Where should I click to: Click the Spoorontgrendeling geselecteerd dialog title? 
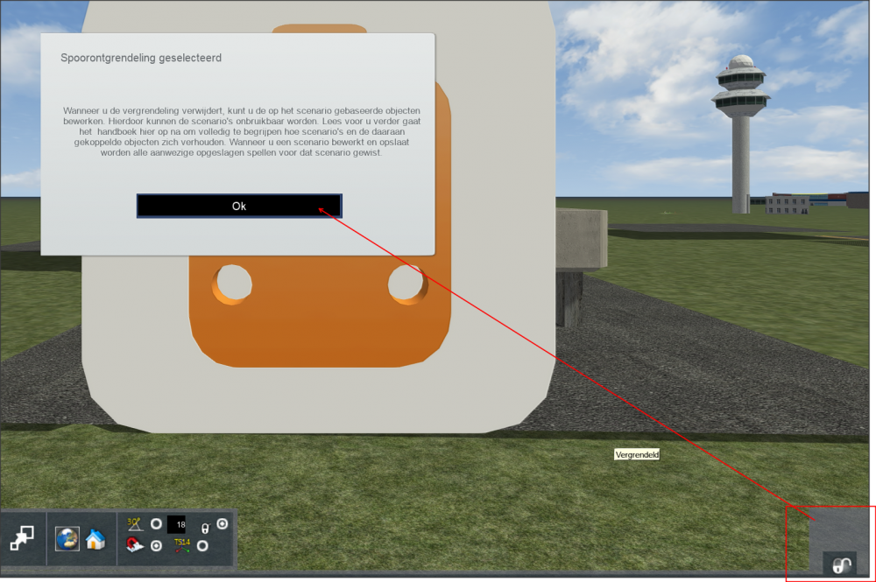tap(141, 59)
